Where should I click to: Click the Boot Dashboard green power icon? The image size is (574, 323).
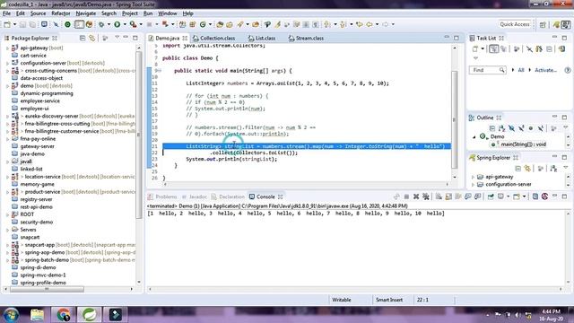[68, 24]
